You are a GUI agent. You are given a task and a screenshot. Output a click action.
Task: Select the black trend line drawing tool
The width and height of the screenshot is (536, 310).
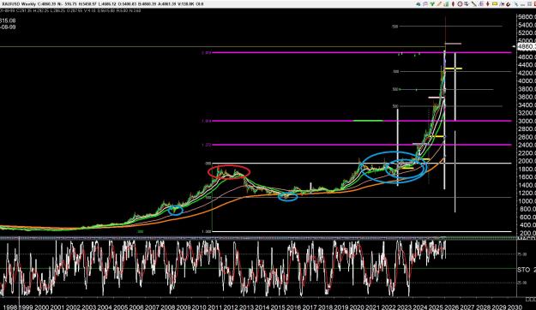click(x=473, y=4)
